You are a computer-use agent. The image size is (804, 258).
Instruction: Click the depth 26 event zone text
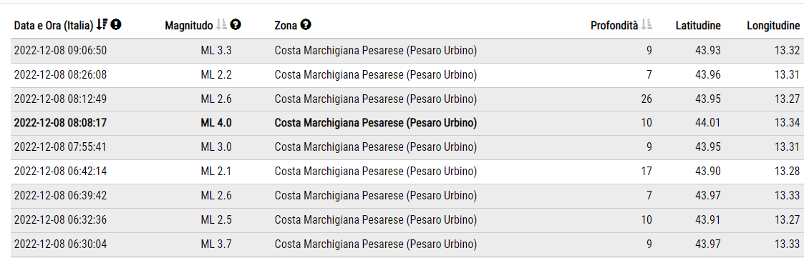click(x=376, y=99)
